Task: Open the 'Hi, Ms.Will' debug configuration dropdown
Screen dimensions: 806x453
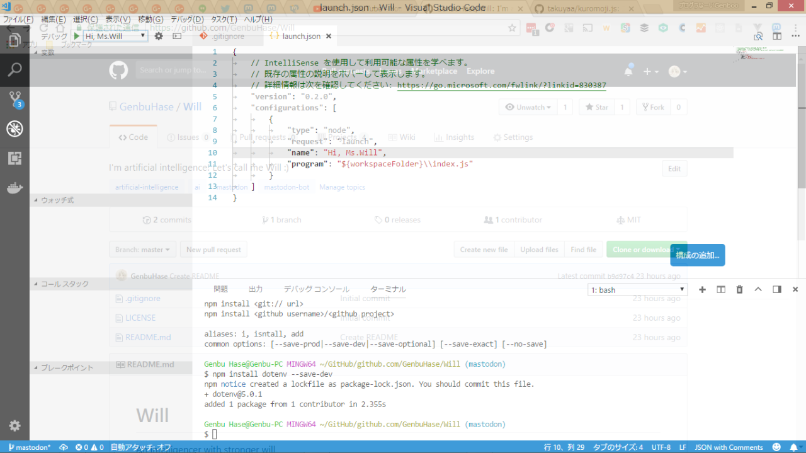Action: tap(116, 36)
